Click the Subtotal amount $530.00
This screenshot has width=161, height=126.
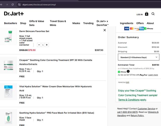(x=155, y=43)
